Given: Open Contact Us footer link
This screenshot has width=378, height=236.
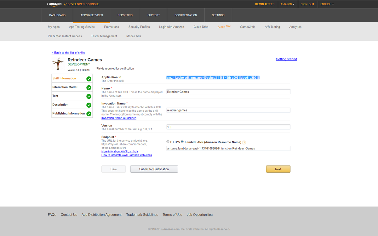Looking at the screenshot, I should (69, 215).
